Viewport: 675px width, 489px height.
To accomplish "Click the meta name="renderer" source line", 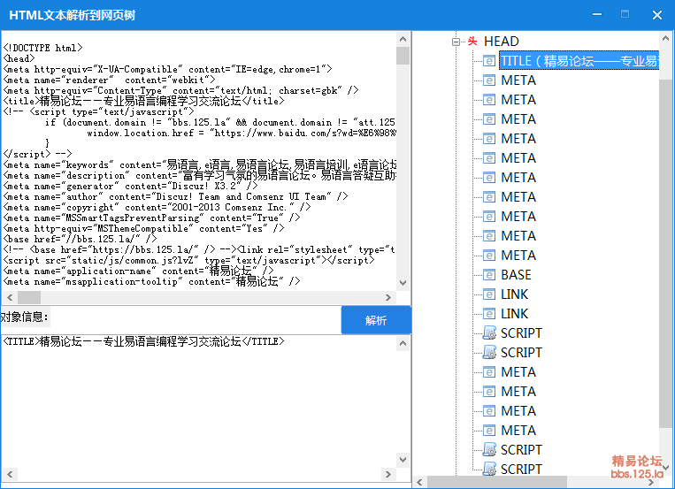I will point(109,80).
